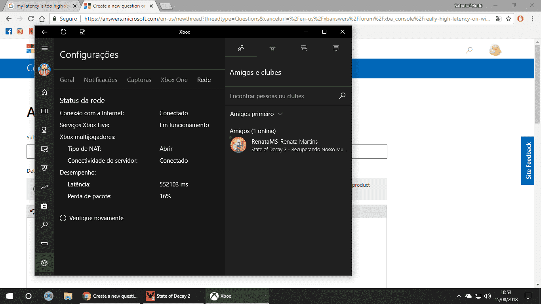Image resolution: width=541 pixels, height=304 pixels.
Task: Click the webpage search magnifier icon
Action: tap(469, 50)
